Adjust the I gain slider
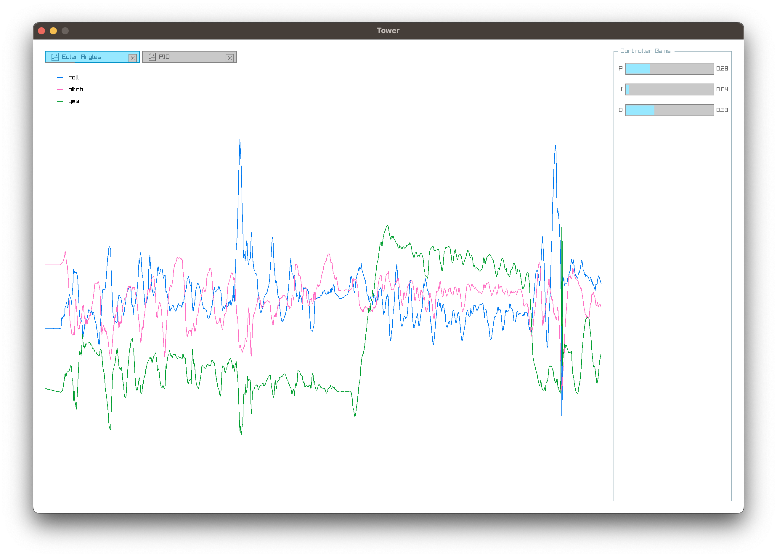This screenshot has height=557, width=777. click(670, 89)
